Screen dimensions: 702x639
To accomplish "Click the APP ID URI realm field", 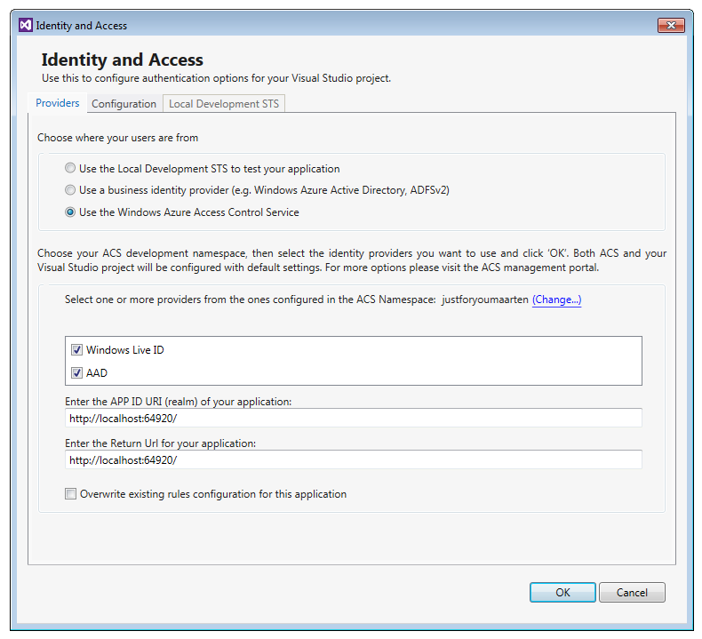I will (x=354, y=418).
